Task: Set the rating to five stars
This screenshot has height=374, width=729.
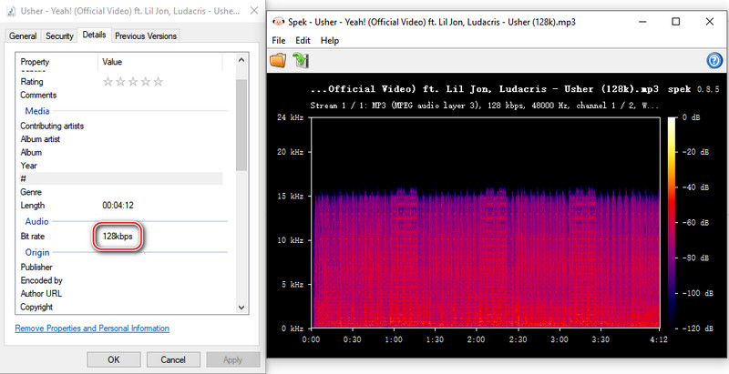Action: point(158,82)
